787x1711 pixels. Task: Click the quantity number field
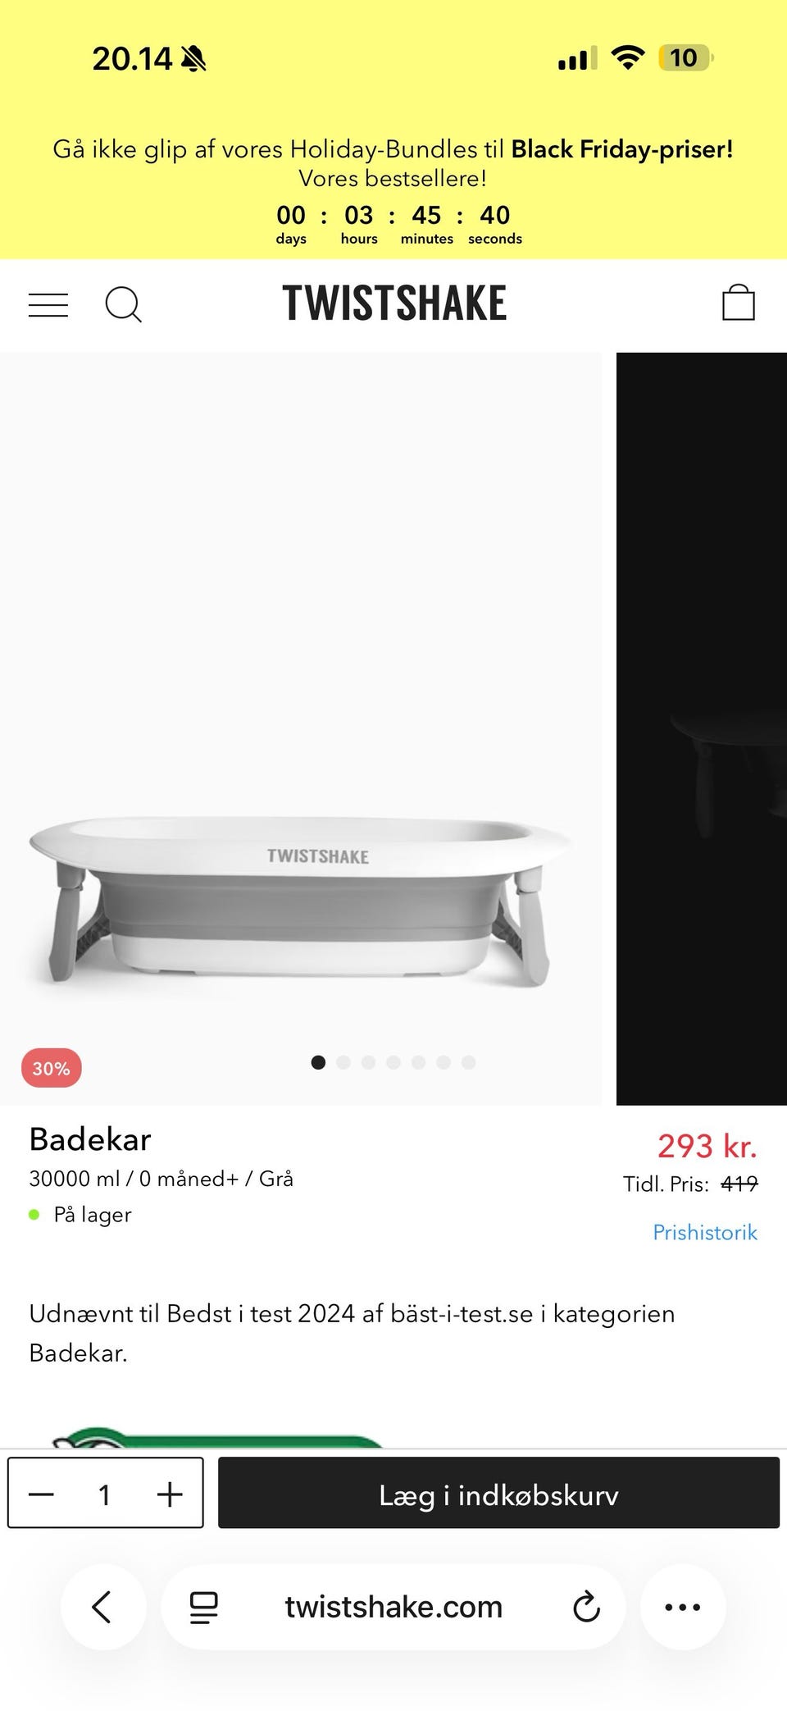tap(105, 1494)
